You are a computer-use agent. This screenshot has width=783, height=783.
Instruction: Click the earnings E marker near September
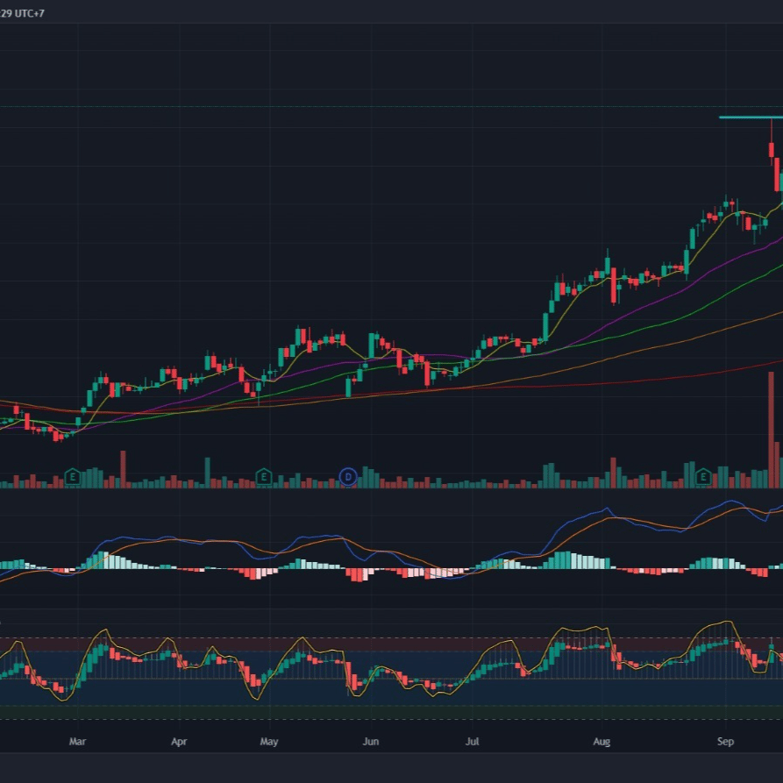click(703, 477)
